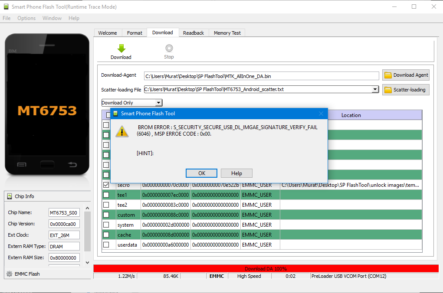Click the Stop icon in toolbar

169,48
